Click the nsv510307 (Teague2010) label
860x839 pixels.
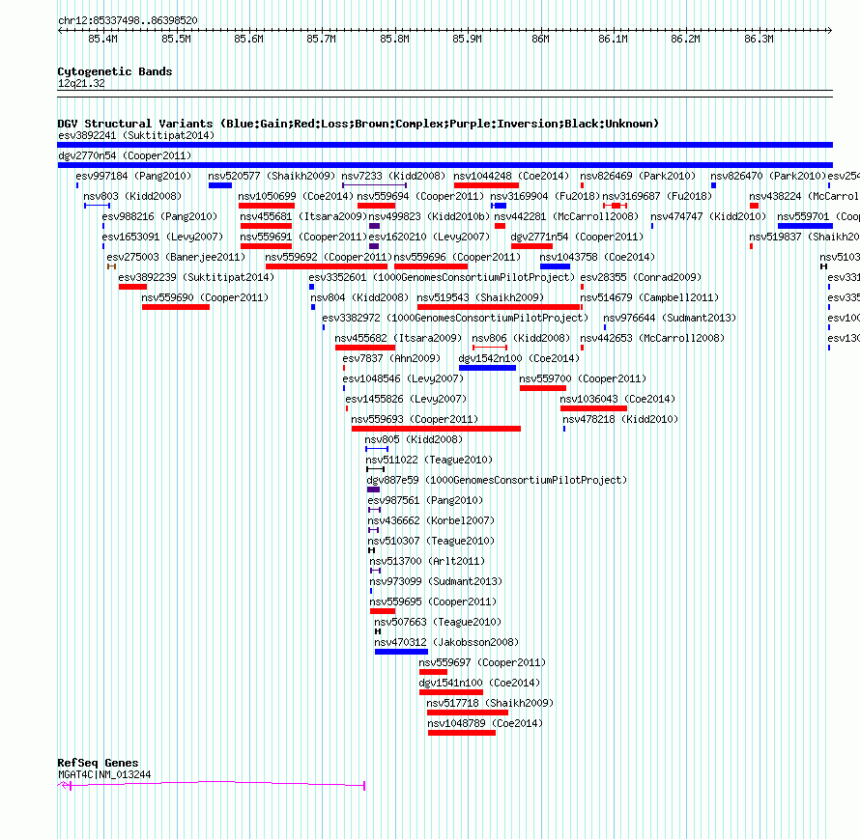pyautogui.click(x=431, y=541)
